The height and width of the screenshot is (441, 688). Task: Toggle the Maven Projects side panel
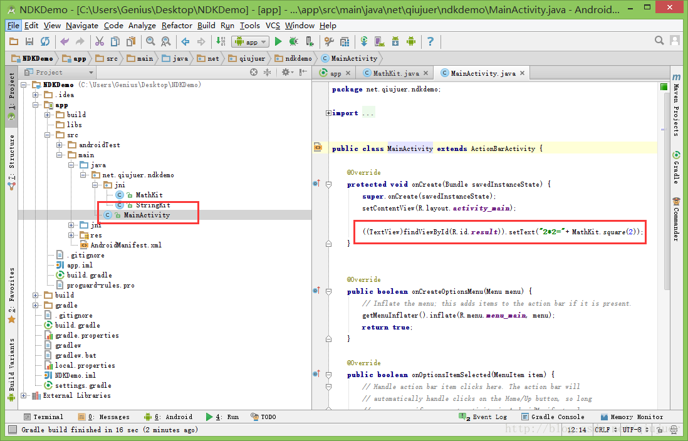676,105
